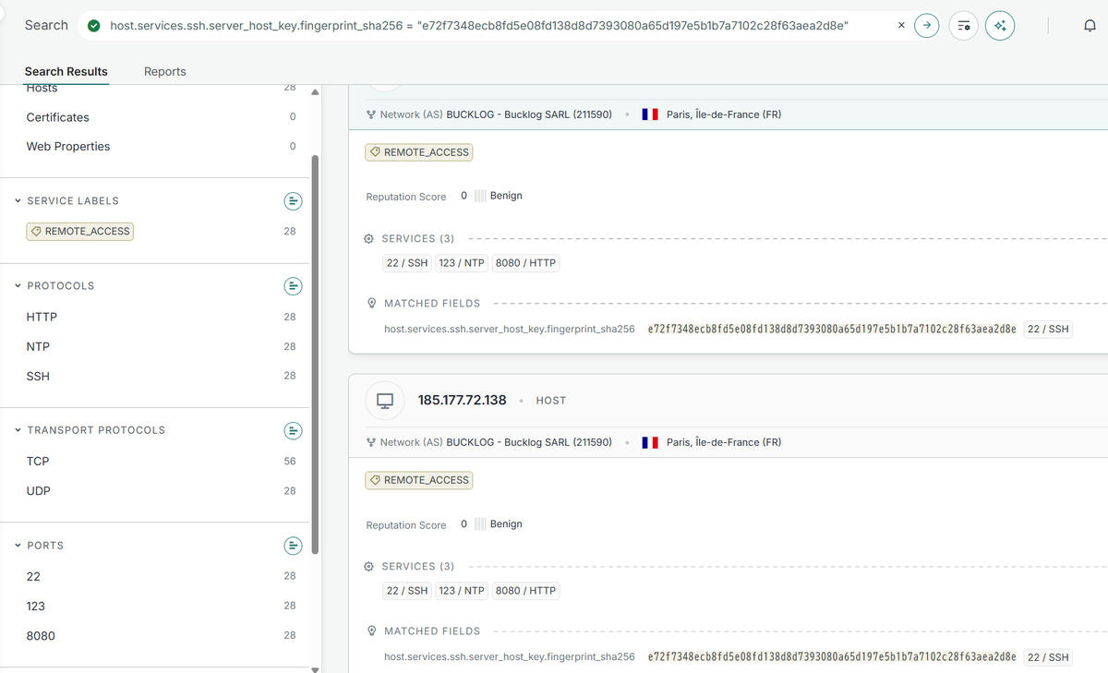This screenshot has height=673, width=1108.
Task: Click the "Search" label beside the query box
Action: 46,25
